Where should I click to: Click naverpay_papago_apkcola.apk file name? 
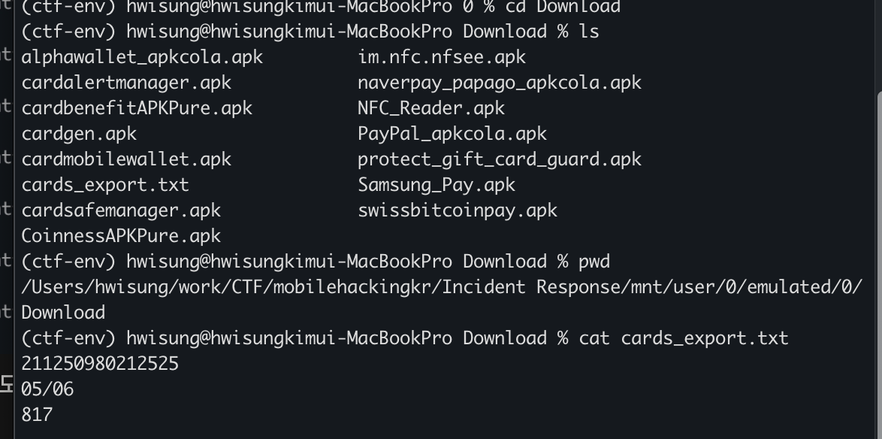(499, 83)
